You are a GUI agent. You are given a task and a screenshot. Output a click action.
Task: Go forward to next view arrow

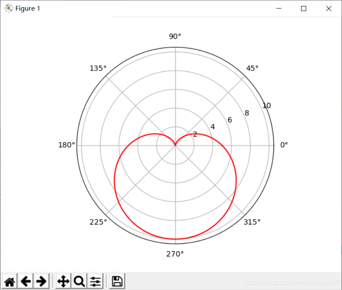(41, 281)
